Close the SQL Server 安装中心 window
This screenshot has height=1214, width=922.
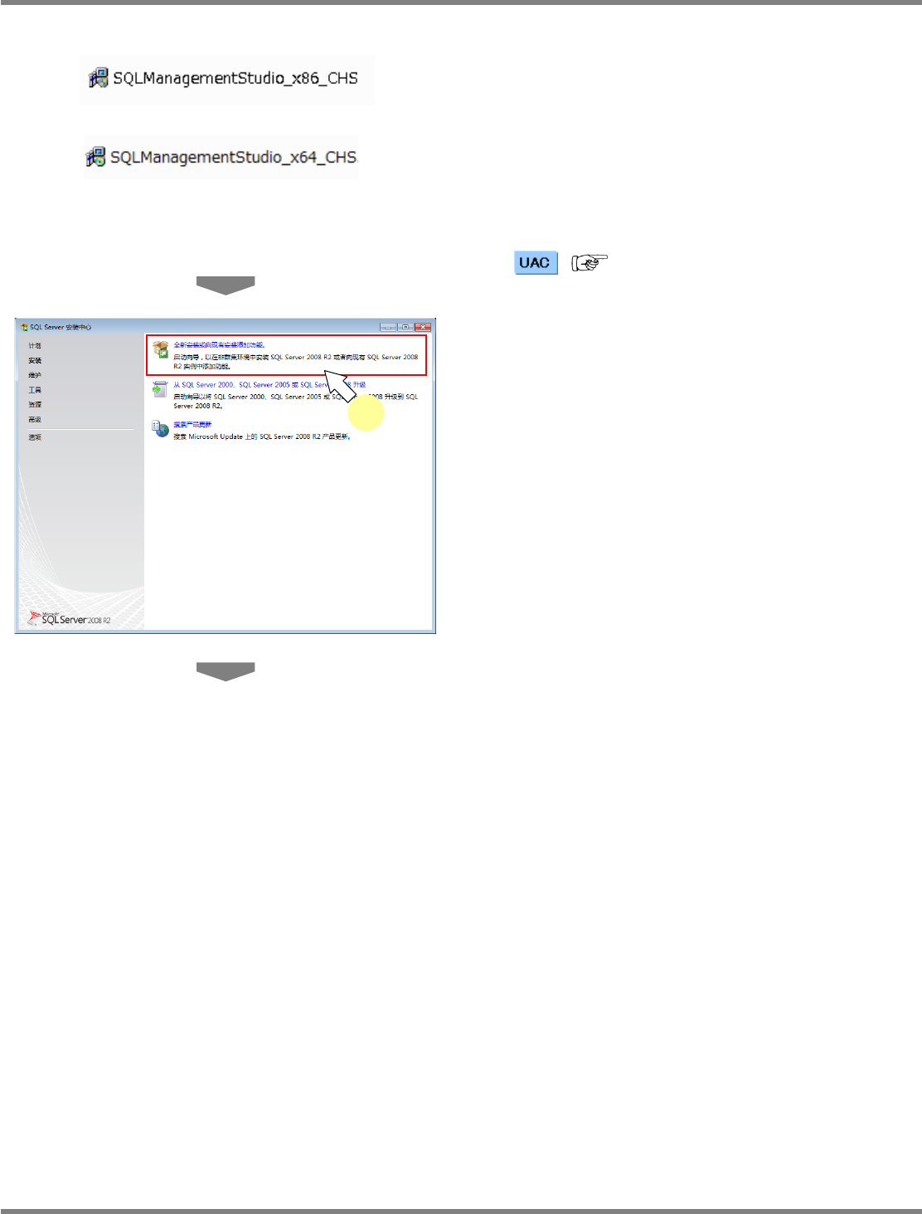coord(423,327)
